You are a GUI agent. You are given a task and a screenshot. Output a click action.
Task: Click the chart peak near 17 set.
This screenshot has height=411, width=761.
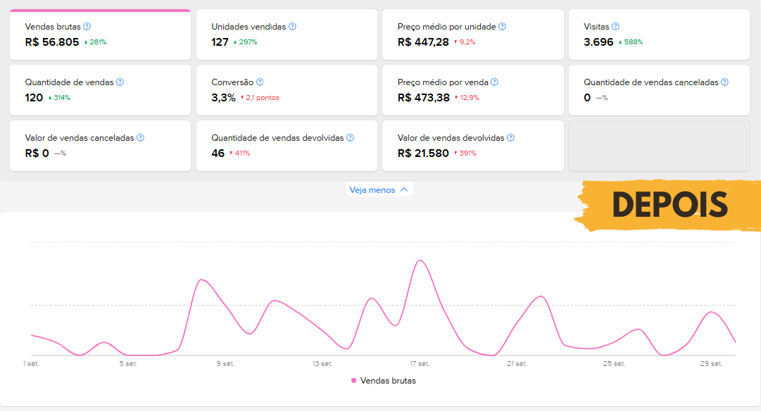[420, 260]
